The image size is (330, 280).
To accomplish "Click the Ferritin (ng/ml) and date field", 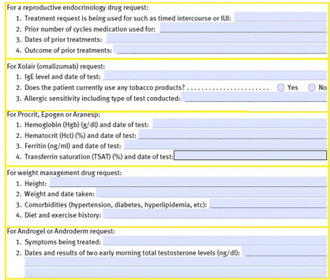I will click(x=226, y=144).
